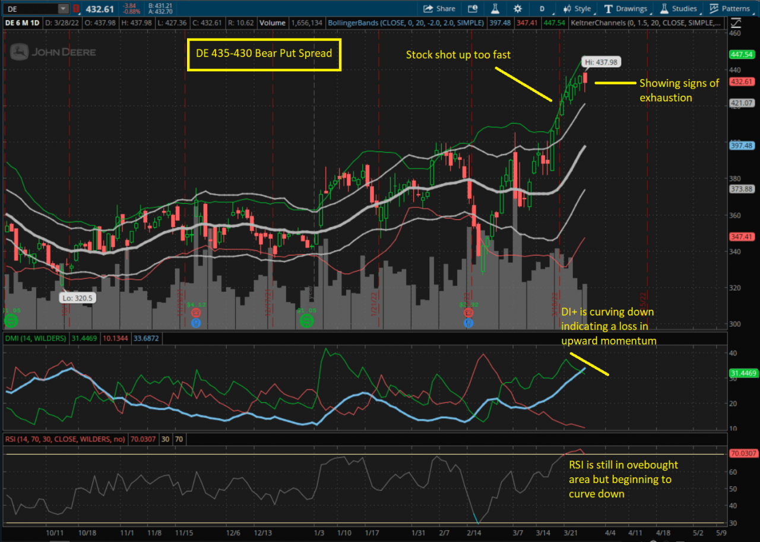Click the chart alerts/notes icon beside Share
760x542 pixels.
(x=473, y=8)
